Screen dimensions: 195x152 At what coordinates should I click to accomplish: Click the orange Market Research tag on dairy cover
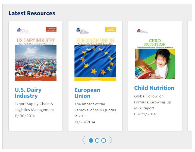[x=51, y=29]
